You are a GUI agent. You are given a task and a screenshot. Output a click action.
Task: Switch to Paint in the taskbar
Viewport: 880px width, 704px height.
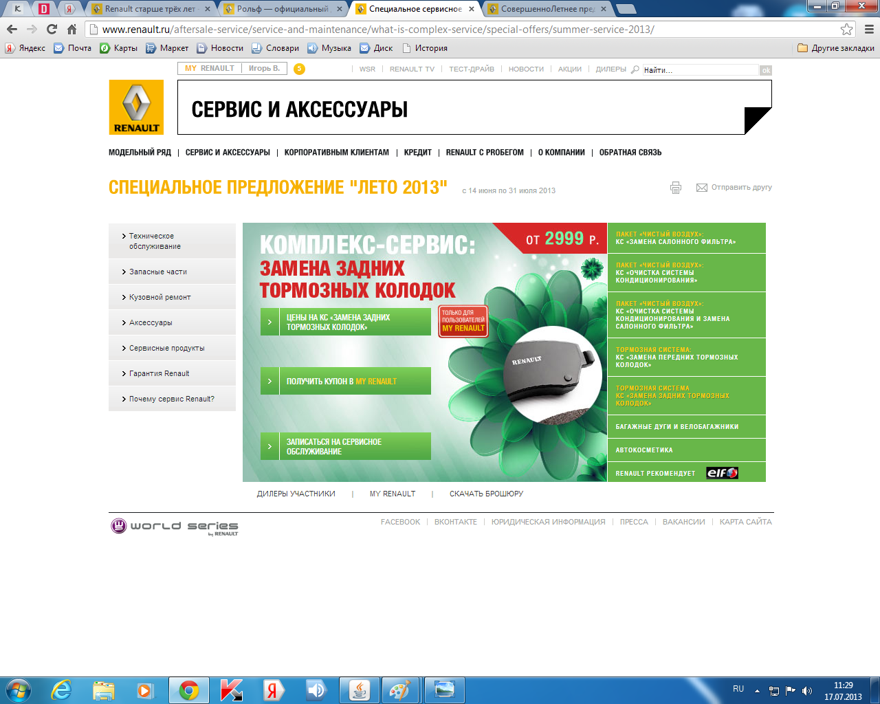pyautogui.click(x=400, y=690)
